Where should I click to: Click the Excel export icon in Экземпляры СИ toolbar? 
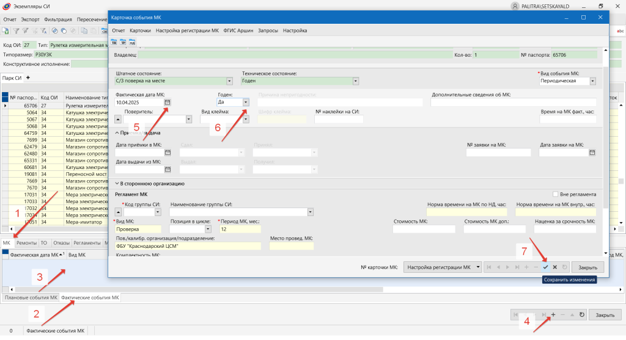tap(6, 31)
